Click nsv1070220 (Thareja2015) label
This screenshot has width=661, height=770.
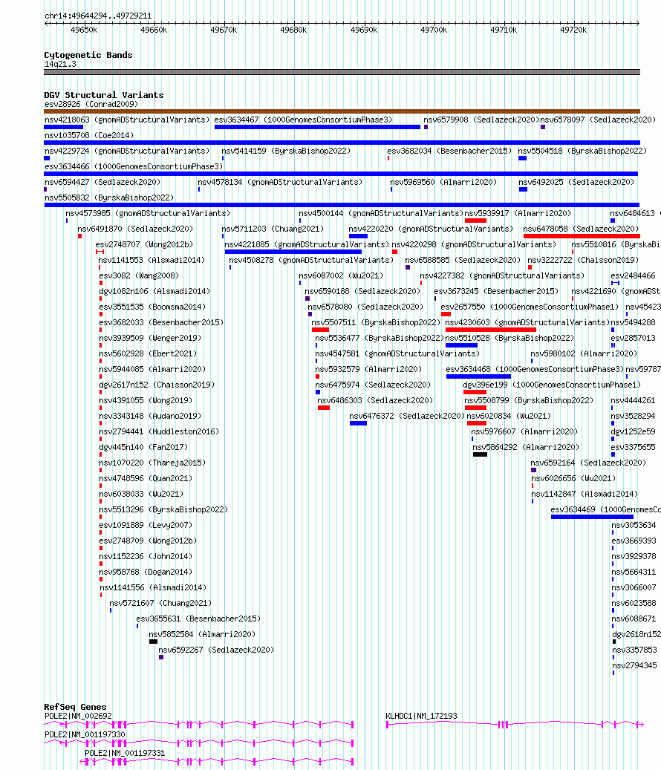pos(152,463)
